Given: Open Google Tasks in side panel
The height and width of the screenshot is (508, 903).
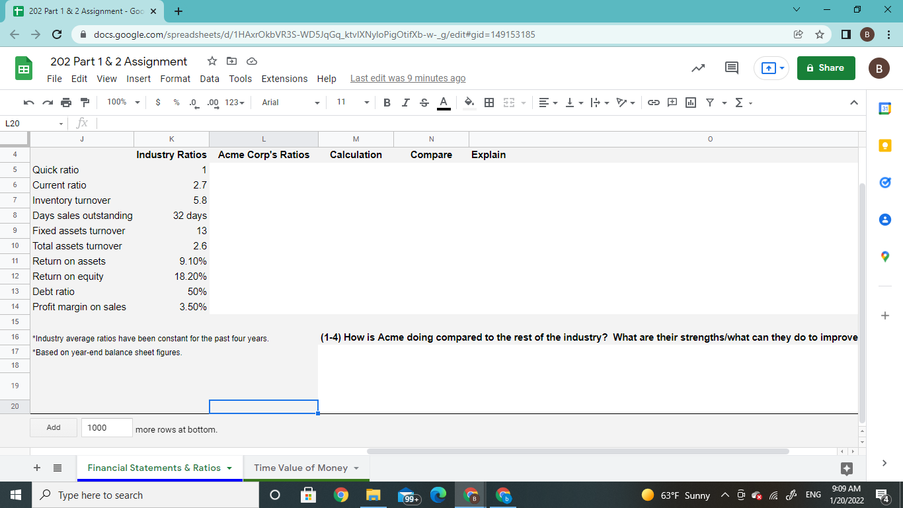Looking at the screenshot, I should [x=886, y=182].
